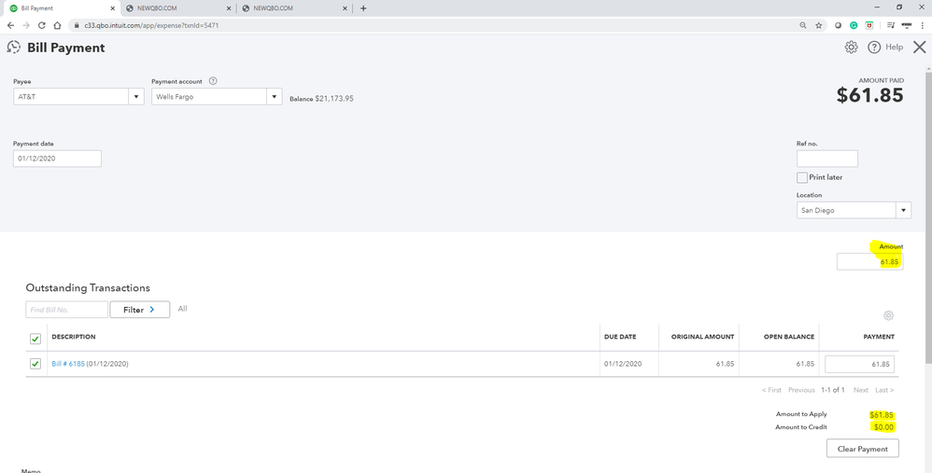The height and width of the screenshot is (473, 932).
Task: Click the 'All' filter status text
Action: click(x=182, y=309)
